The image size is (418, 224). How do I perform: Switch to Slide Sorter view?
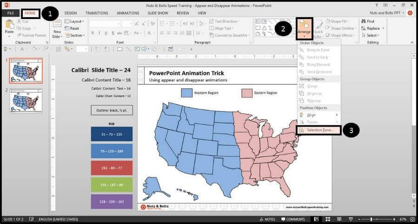click(x=328, y=219)
